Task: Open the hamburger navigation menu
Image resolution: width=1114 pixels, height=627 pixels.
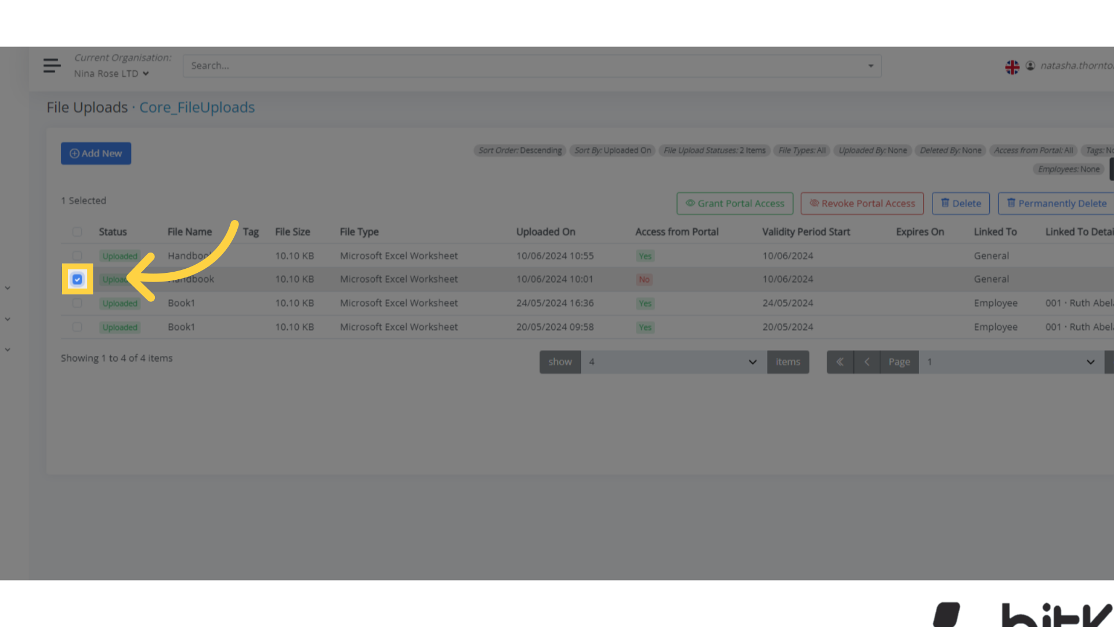Action: coord(52,65)
